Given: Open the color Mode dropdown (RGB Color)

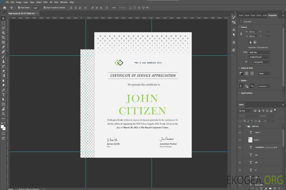Looking at the screenshot, I should [260, 52].
